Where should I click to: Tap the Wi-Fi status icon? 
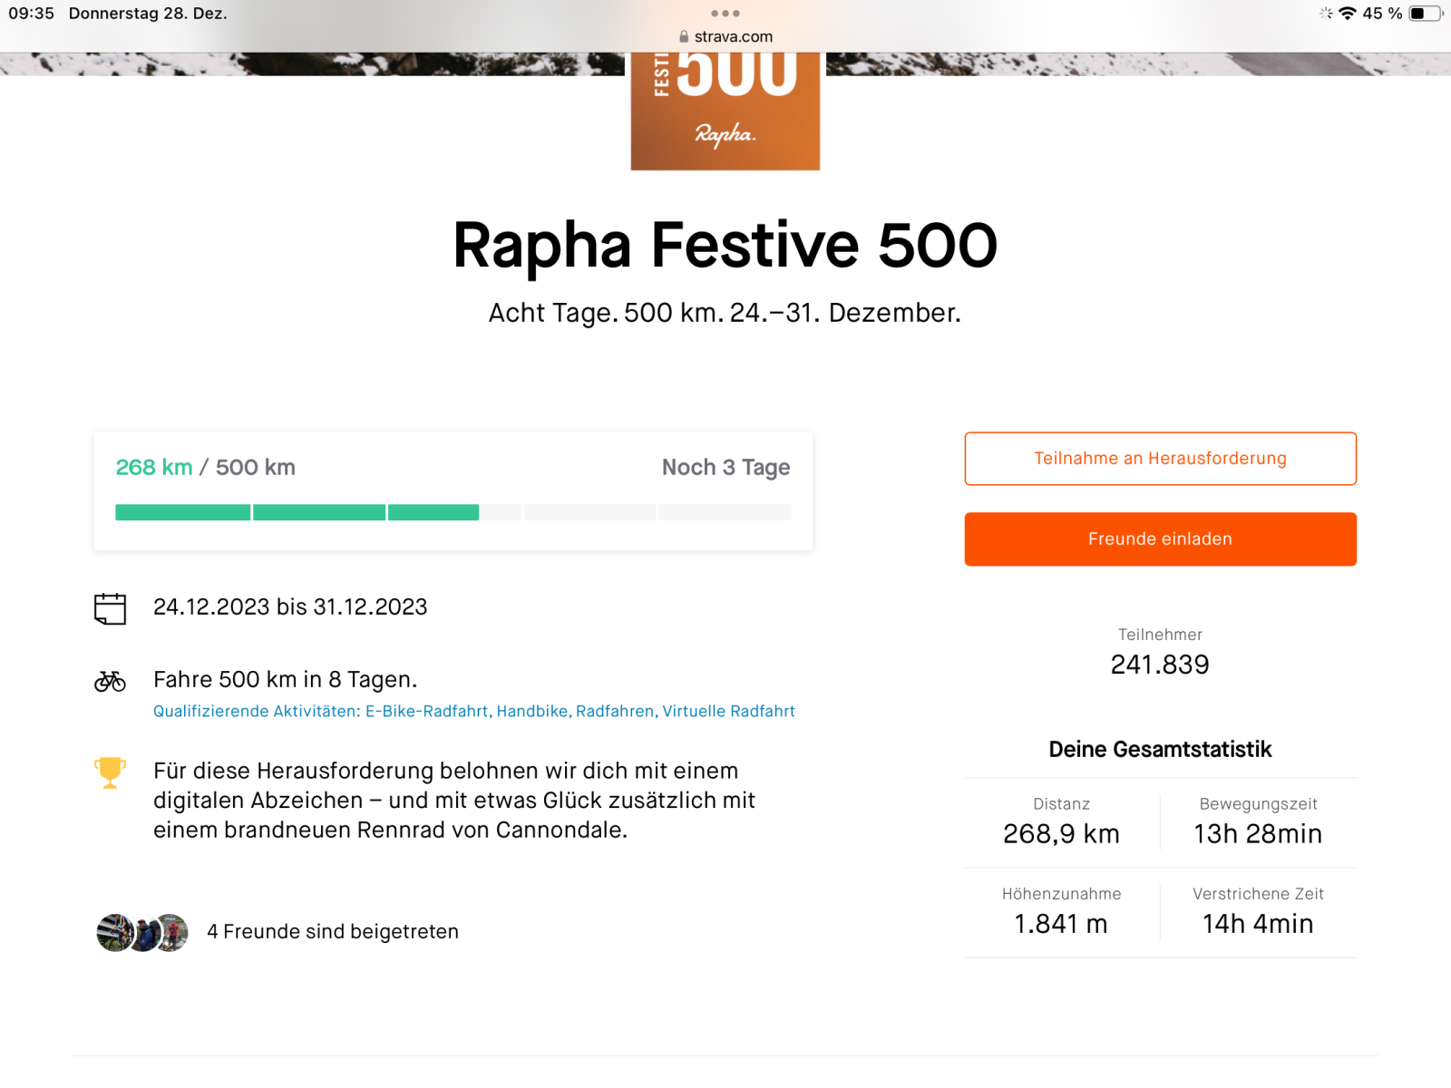1348,14
